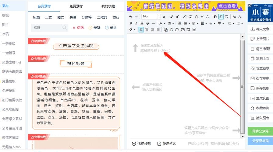273x152 pixels.
Task: Open the color palette icon
Action: (x=177, y=30)
